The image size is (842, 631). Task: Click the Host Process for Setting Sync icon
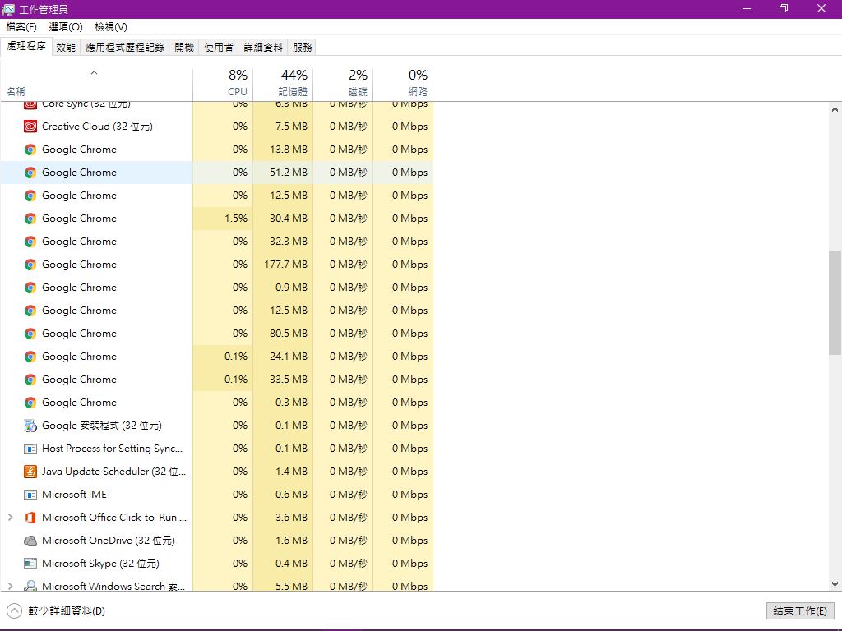(x=30, y=449)
